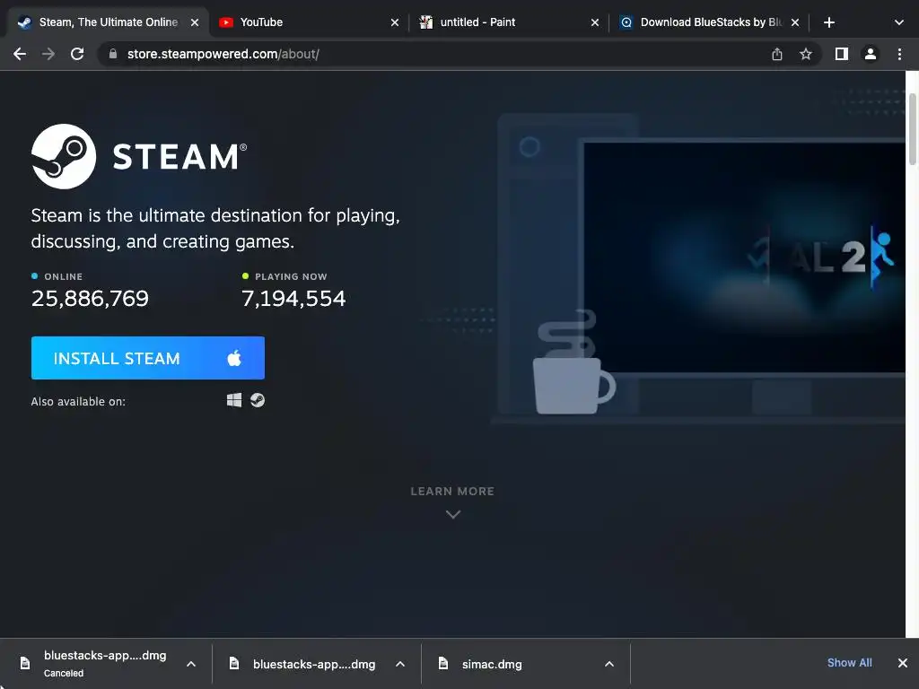Select the SteamOS download icon
The height and width of the screenshot is (689, 919).
[x=258, y=400]
